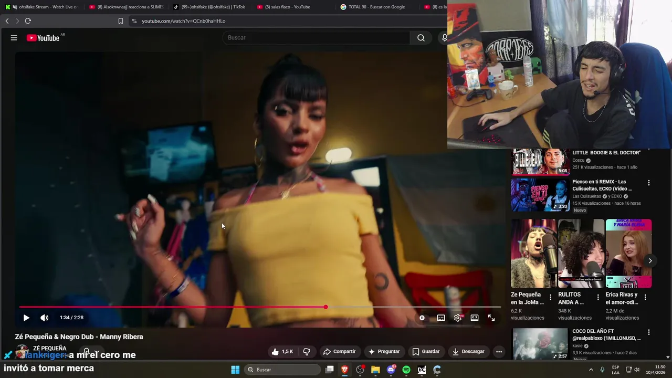Switch the player to theater mode
The width and height of the screenshot is (672, 378).
coord(475,318)
